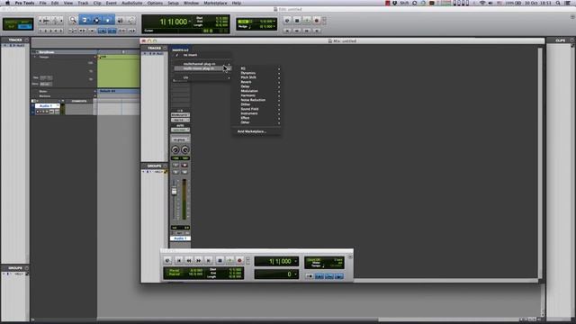Screen dimensions: 576x324
Task: Select the Pencil tool in Edit toolbar
Action: coord(131,21)
